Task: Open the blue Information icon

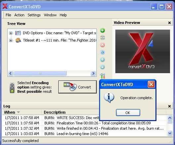Action: 102,52
